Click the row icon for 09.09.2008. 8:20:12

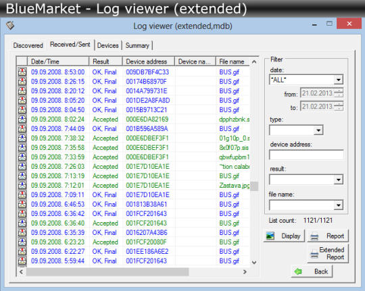[x=22, y=90]
